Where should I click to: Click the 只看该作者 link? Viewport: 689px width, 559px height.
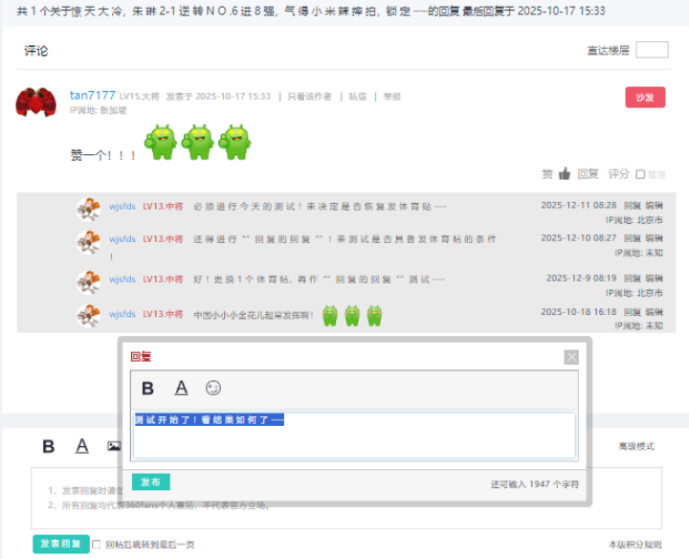(309, 97)
